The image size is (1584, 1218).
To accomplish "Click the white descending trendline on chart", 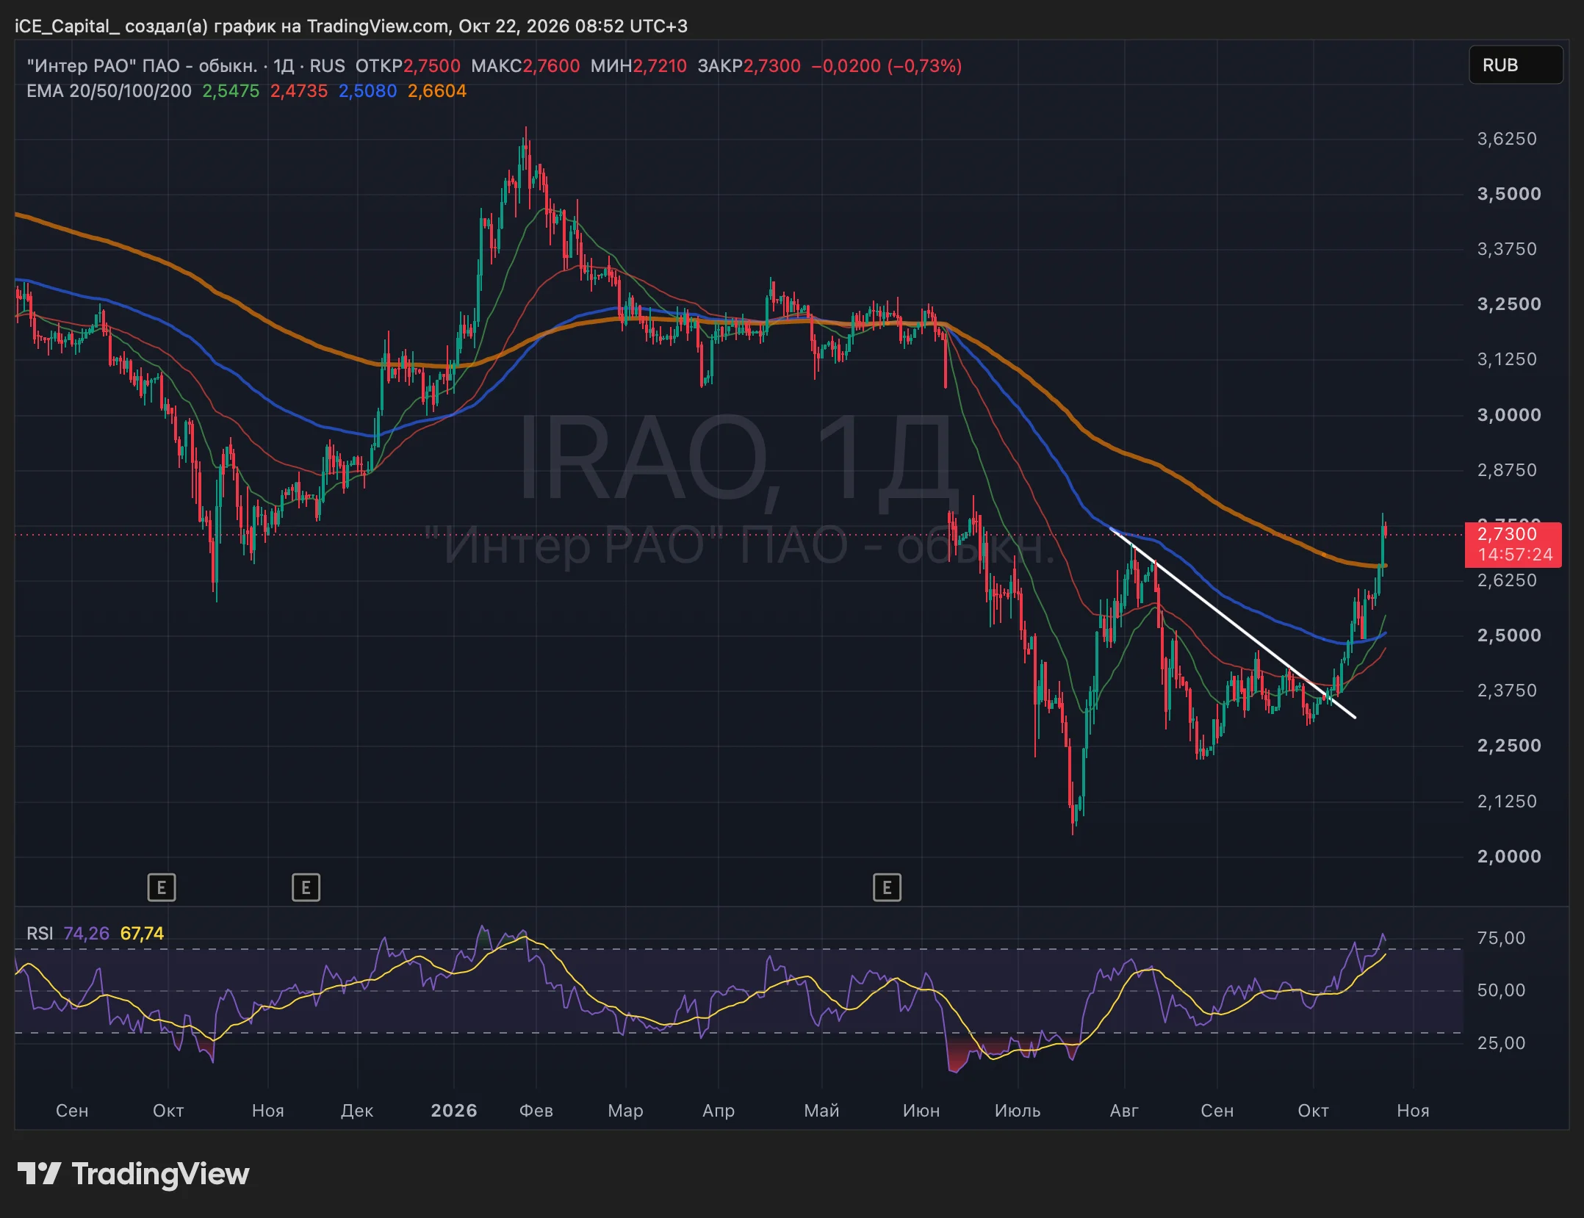I will (x=1232, y=622).
